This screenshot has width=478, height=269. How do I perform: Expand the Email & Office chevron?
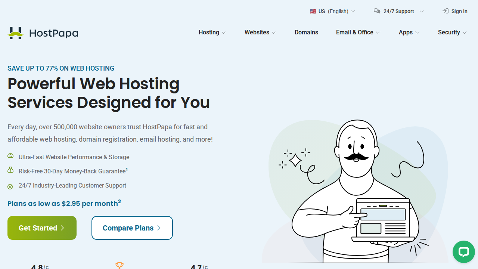(378, 33)
